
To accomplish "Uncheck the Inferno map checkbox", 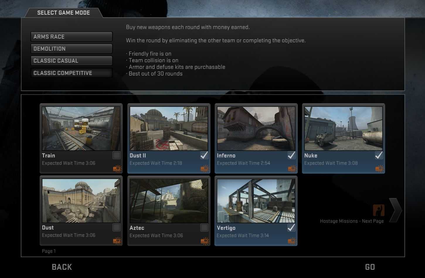I will point(292,155).
